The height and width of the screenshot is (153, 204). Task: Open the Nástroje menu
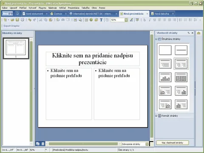coord(52,8)
